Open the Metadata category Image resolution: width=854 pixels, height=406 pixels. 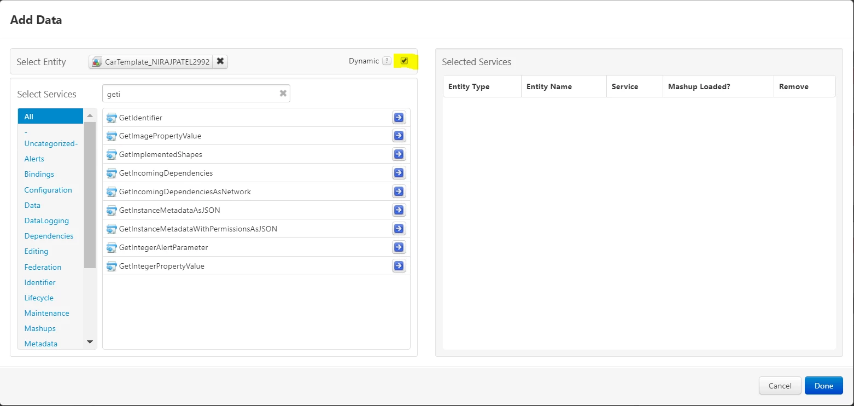click(41, 344)
